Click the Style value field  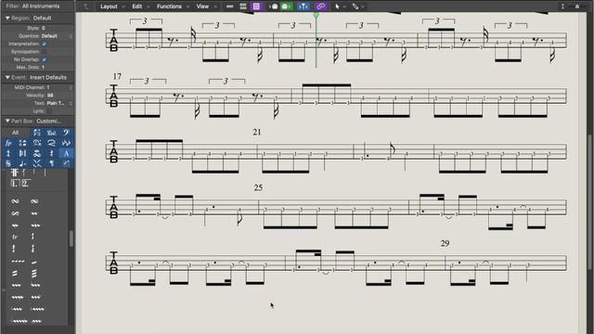[44, 29]
